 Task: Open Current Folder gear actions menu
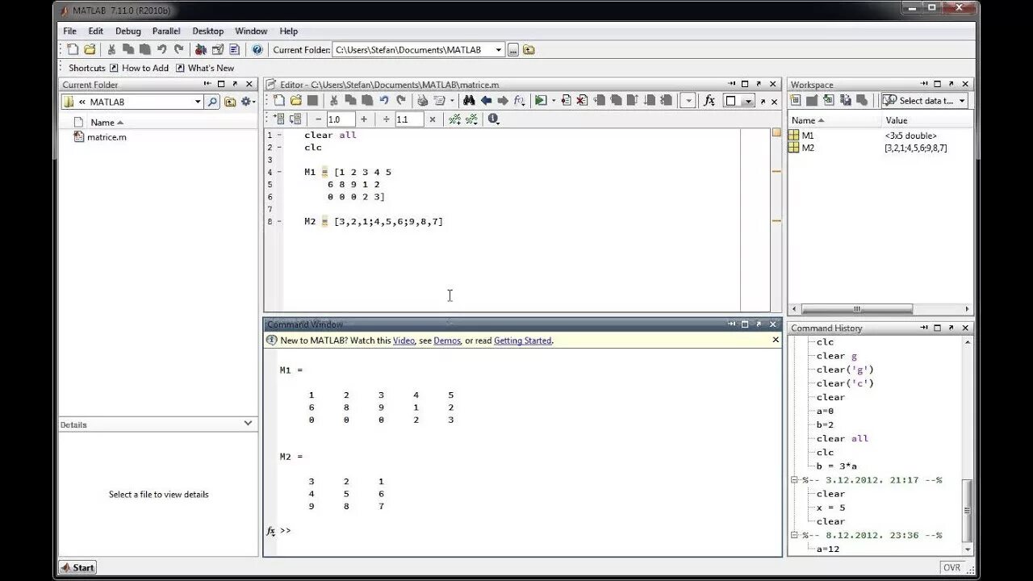click(x=247, y=102)
